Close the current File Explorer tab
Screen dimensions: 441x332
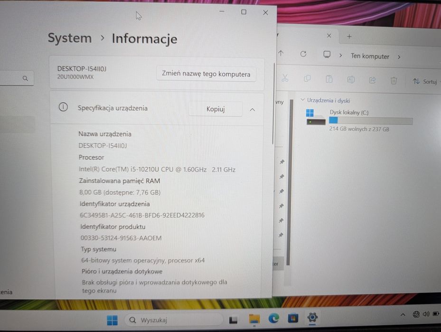[329, 36]
